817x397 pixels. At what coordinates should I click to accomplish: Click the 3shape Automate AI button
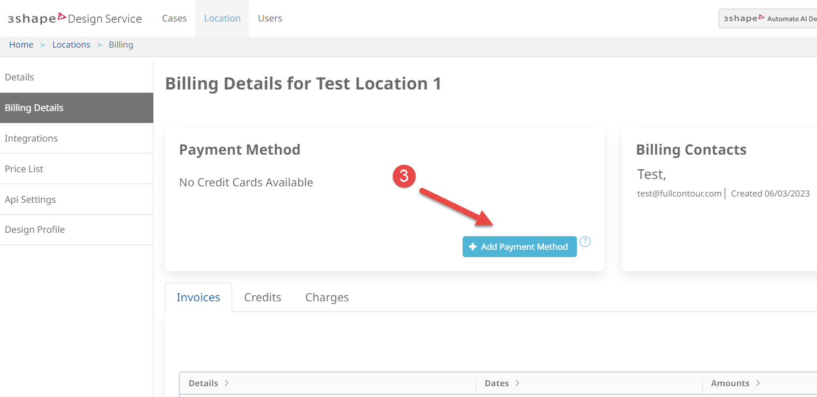tap(768, 19)
